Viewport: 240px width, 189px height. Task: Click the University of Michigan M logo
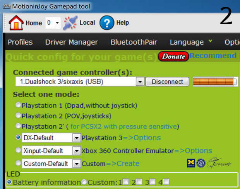click(191, 163)
